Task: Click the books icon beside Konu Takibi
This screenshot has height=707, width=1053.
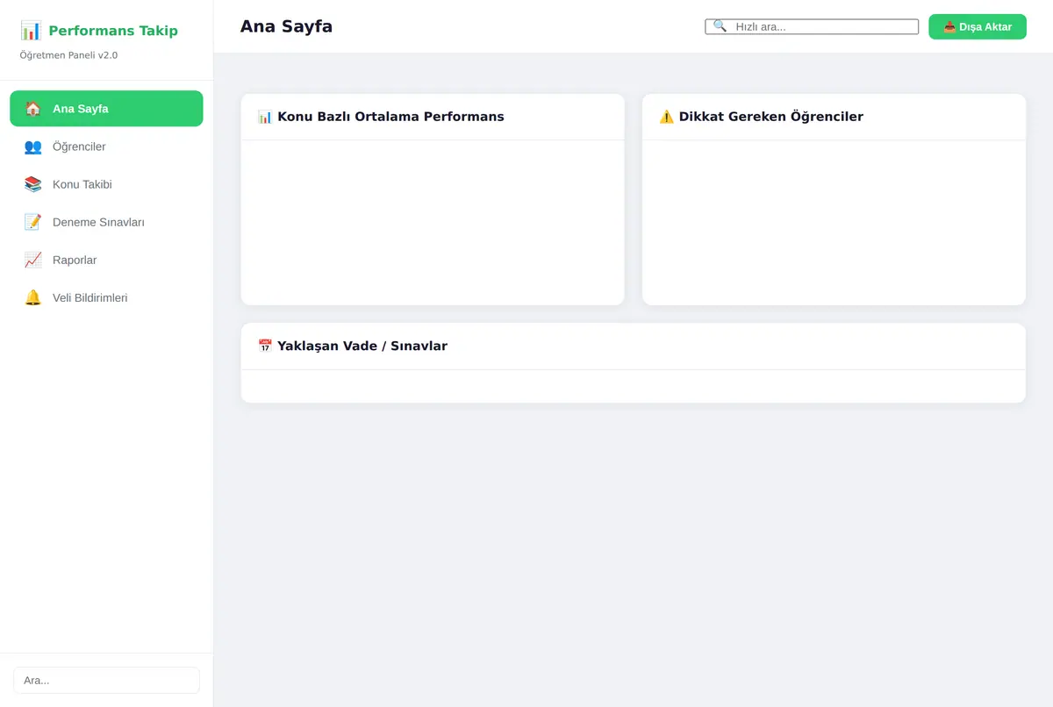Action: click(x=33, y=184)
